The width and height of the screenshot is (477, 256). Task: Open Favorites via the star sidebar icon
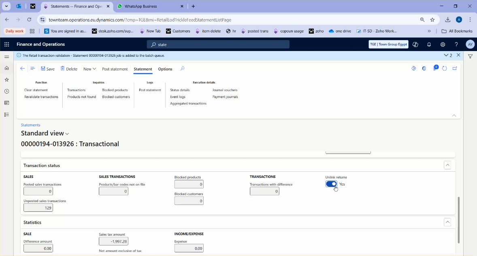click(x=6, y=80)
